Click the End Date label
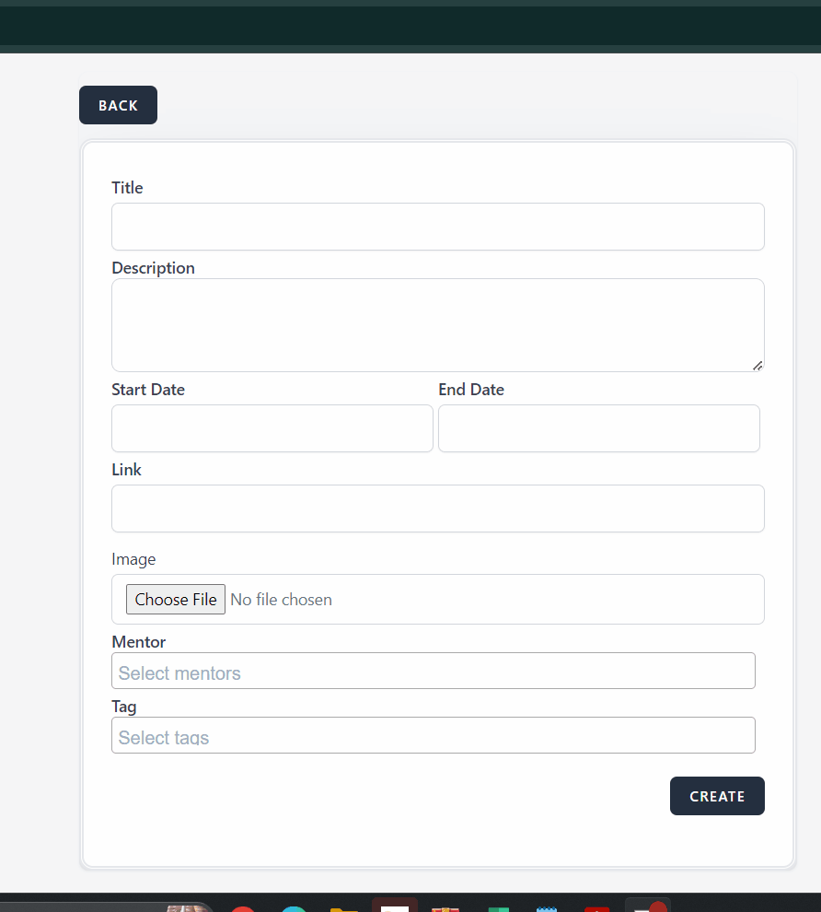This screenshot has width=821, height=912. tap(471, 390)
